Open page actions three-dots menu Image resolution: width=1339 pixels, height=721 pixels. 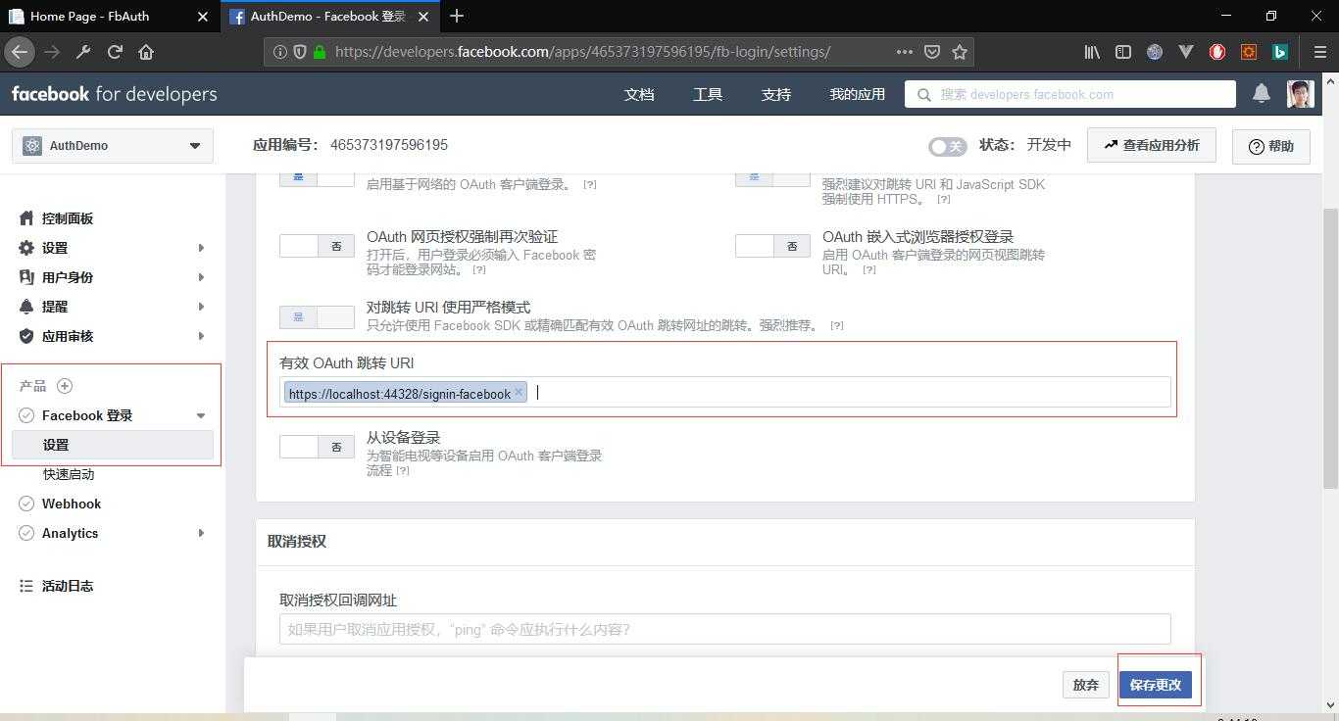pos(905,52)
